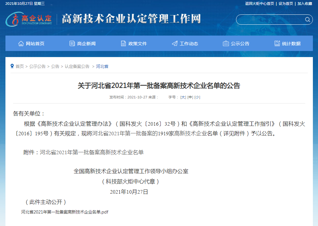The width and height of the screenshot is (318, 226).
Task: Go to 公示公告 in breadcrumb
Action: pyautogui.click(x=37, y=66)
